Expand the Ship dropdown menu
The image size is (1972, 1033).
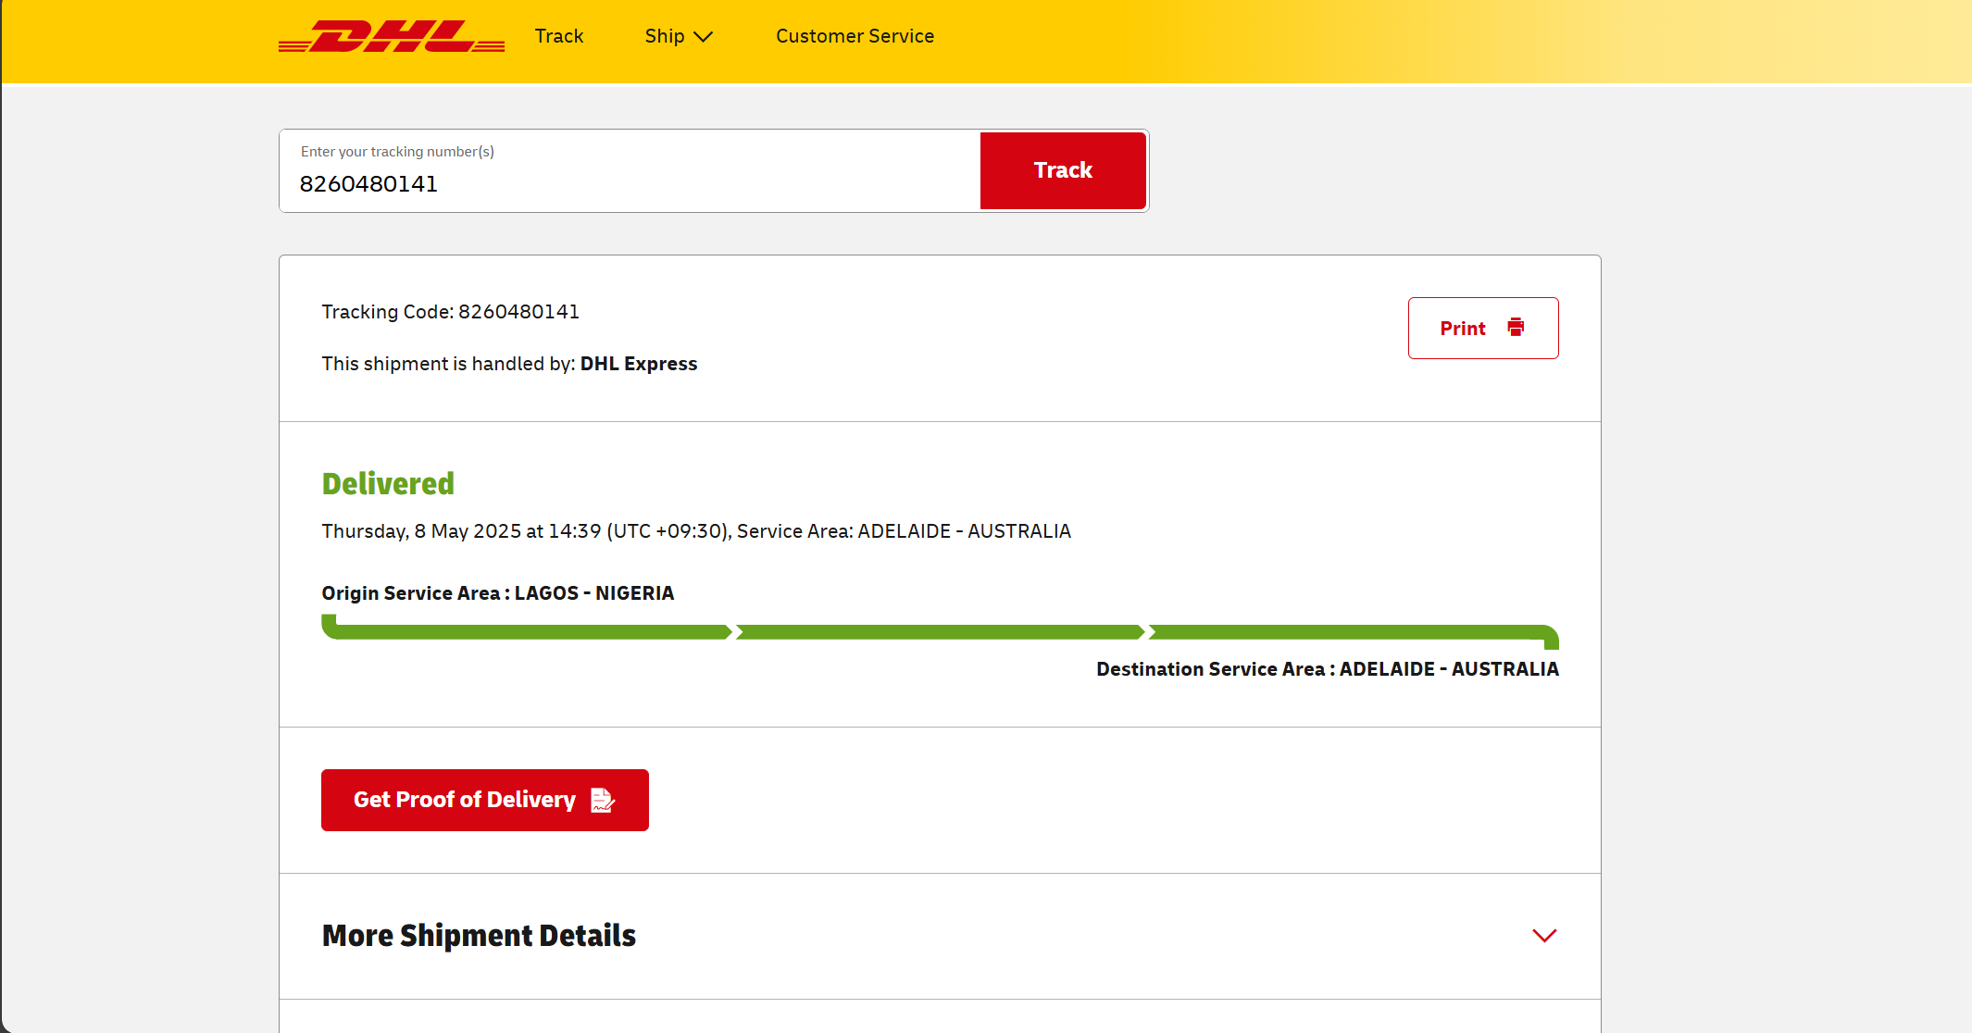[679, 36]
